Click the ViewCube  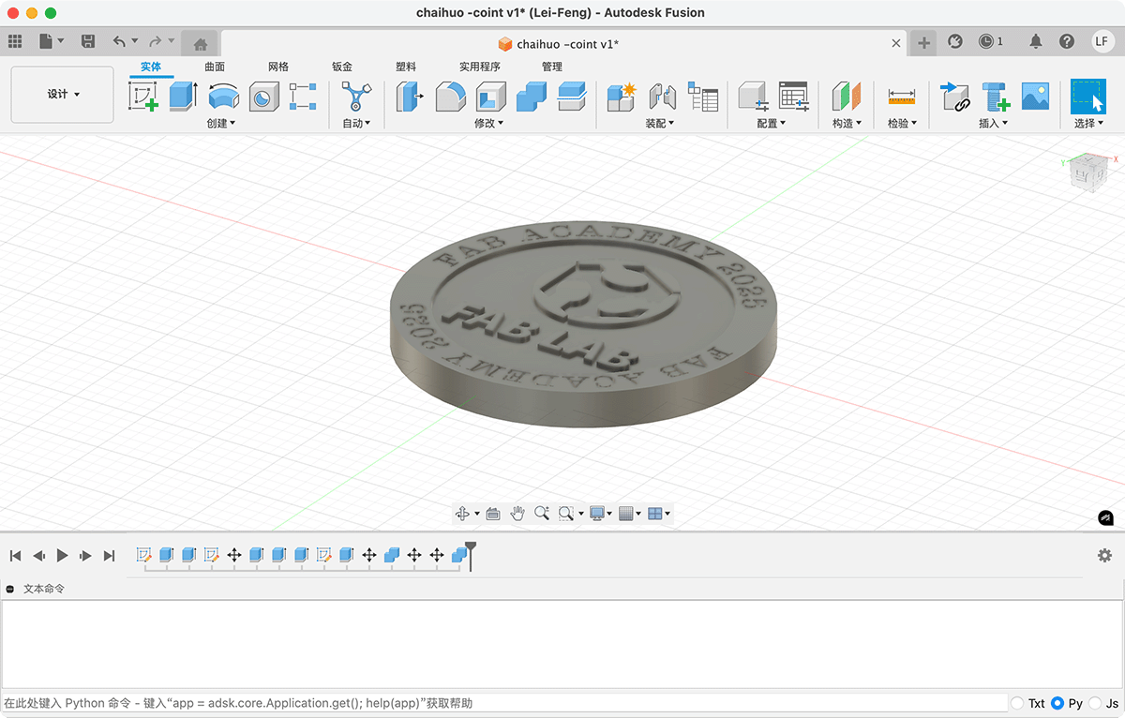pyautogui.click(x=1090, y=175)
